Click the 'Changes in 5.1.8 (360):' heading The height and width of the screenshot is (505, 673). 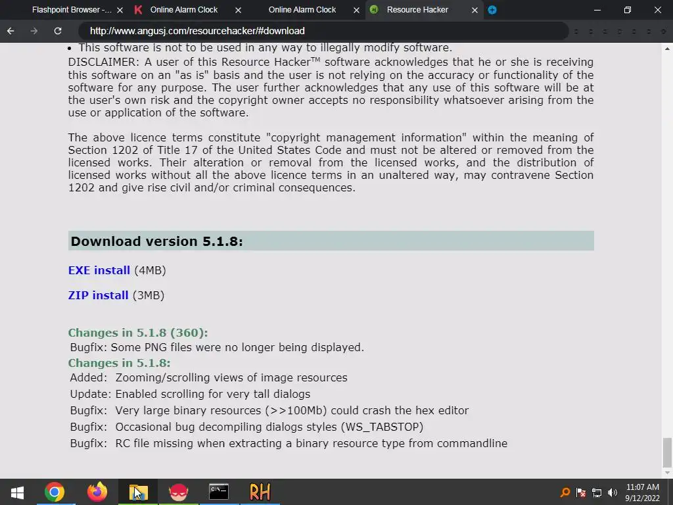coord(138,333)
